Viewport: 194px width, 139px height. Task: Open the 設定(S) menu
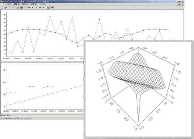coord(34,4)
